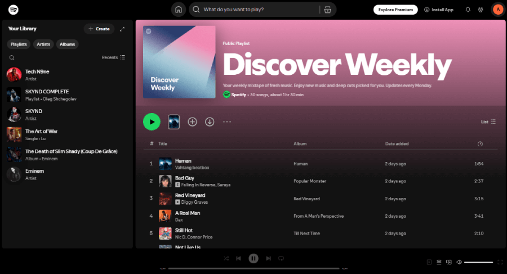Enter full screen mode icon

500,262
